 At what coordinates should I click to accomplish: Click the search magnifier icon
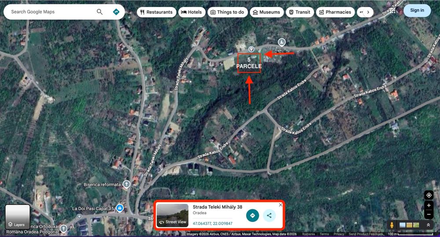pyautogui.click(x=99, y=12)
